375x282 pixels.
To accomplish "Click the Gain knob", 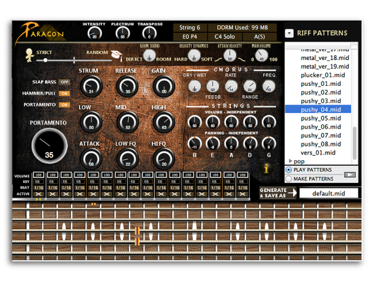I will point(164,86).
